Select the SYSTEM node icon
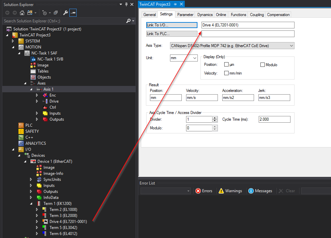331x238 pixels. (x=21, y=41)
